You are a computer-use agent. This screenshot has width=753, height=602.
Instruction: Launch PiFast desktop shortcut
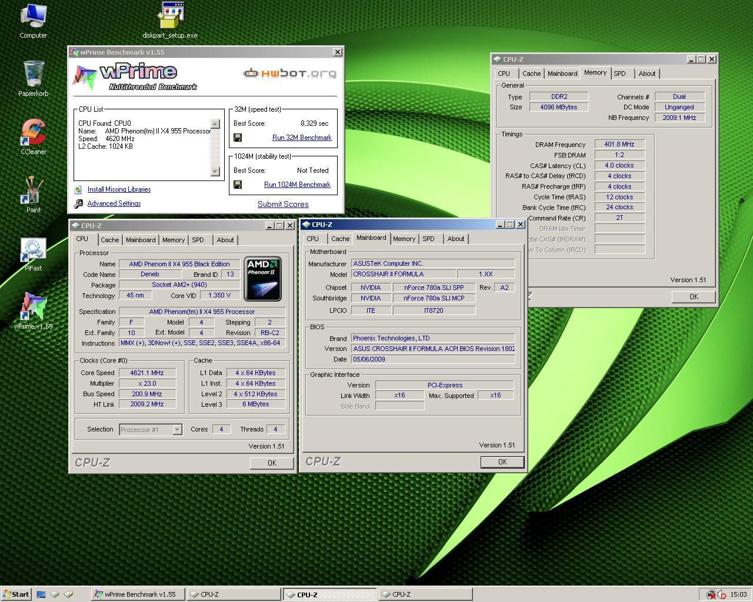tap(33, 254)
